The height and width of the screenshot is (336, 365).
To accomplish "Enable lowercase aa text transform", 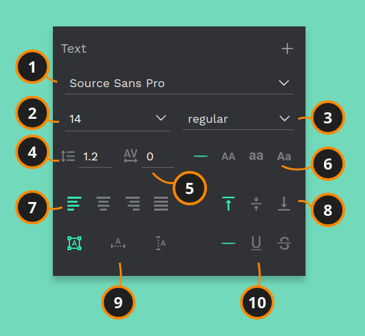I will (256, 156).
